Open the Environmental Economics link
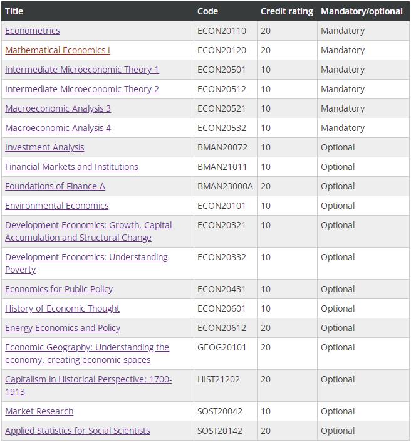Viewport: 411px width, 442px height. click(56, 206)
